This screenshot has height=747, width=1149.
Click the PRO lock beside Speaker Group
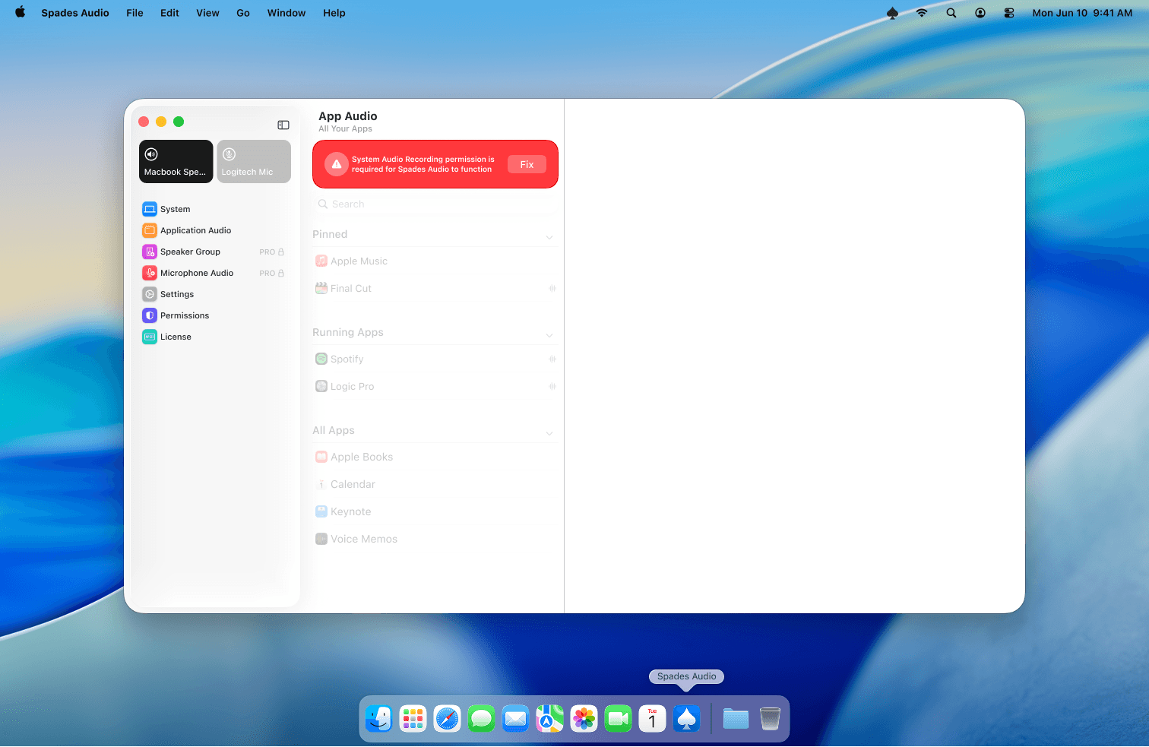point(280,252)
